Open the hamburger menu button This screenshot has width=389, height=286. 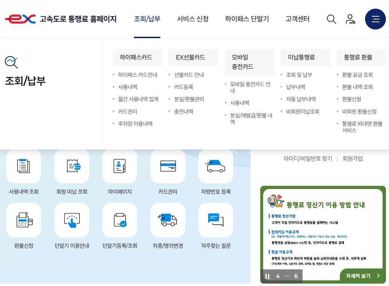375,19
